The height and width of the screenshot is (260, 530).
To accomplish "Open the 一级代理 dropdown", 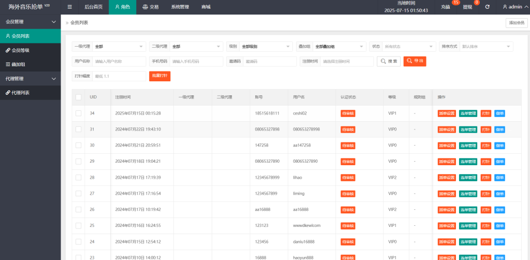I will click(119, 46).
